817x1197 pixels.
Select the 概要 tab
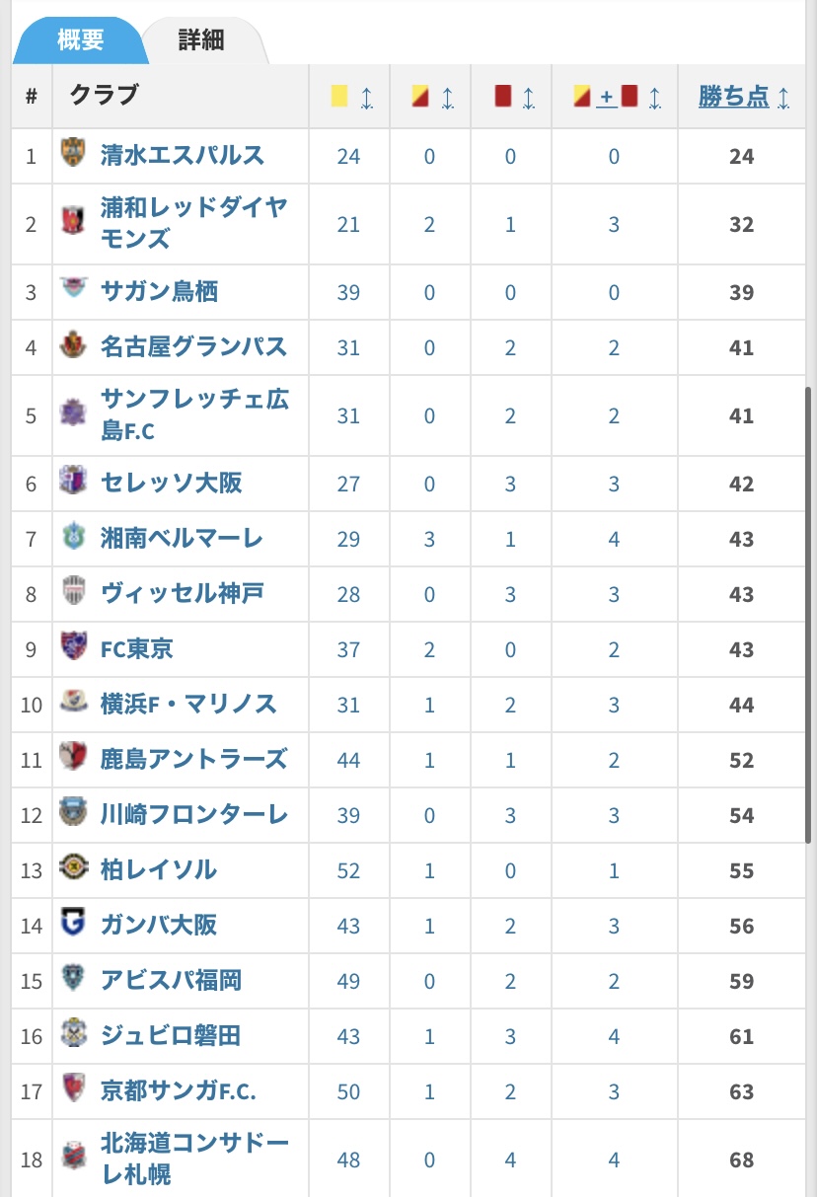pyautogui.click(x=81, y=40)
